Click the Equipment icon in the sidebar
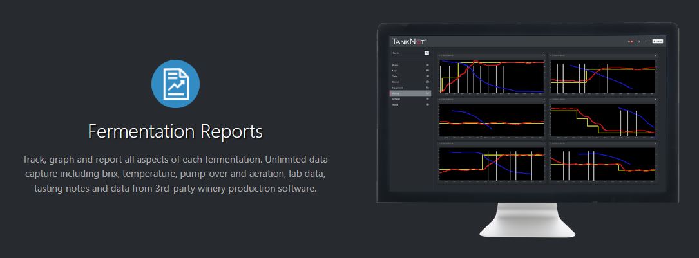The height and width of the screenshot is (258, 699). 428,88
